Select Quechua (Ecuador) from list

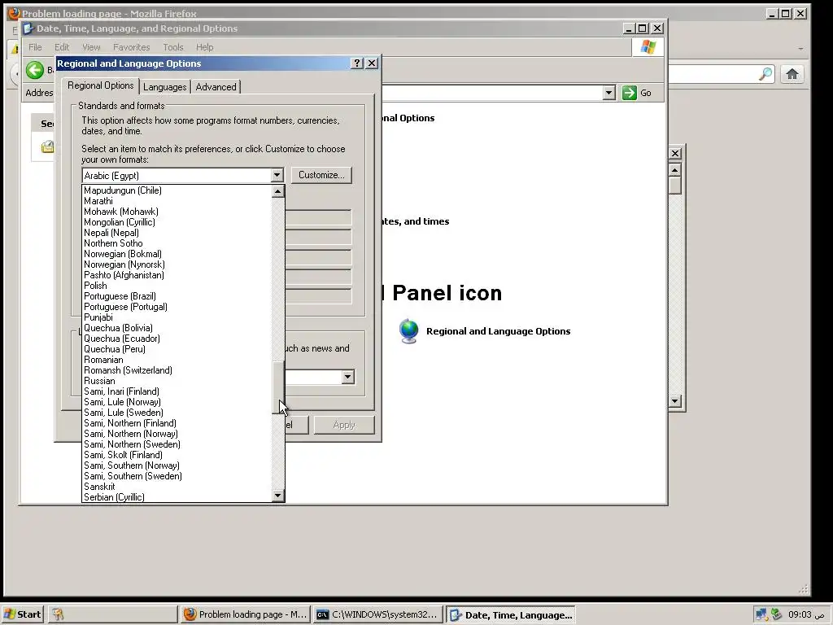coord(177,339)
